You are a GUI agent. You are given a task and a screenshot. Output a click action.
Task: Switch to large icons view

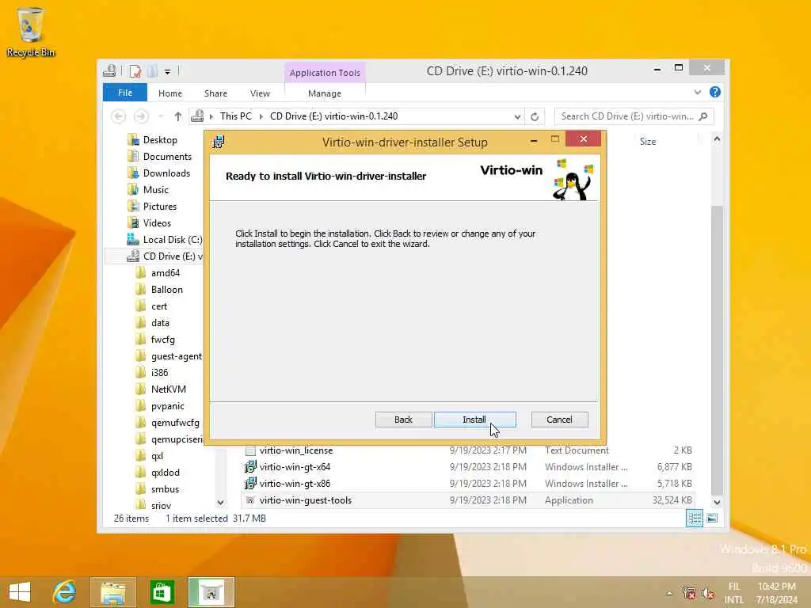coord(712,518)
